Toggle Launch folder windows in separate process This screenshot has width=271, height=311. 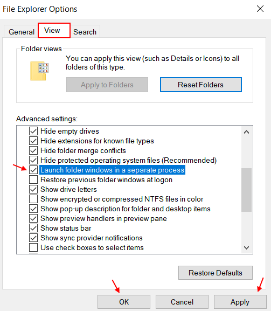click(33, 170)
